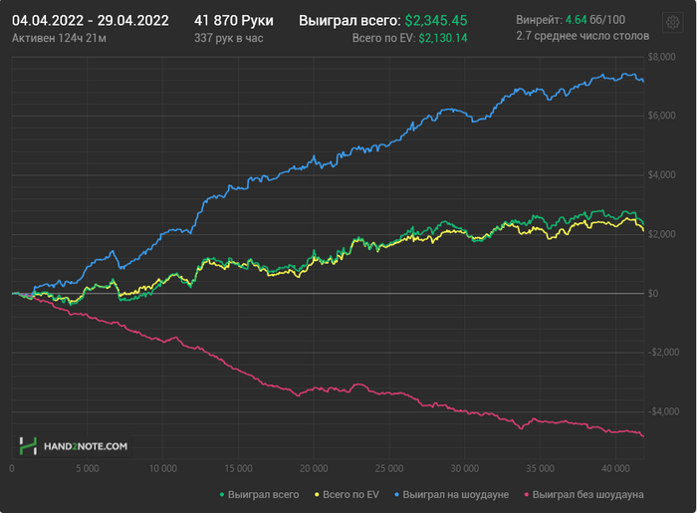Screen dimensions: 697x513
Task: Click the '-$4,000' y-axis label
Action: (663, 411)
